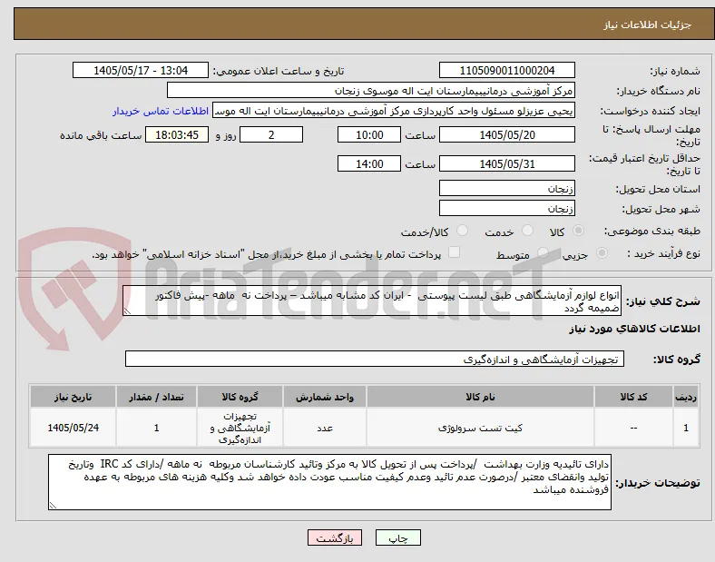This screenshot has width=715, height=562.
Task: Click the کیت تست سرولوژی cell
Action: (480, 428)
